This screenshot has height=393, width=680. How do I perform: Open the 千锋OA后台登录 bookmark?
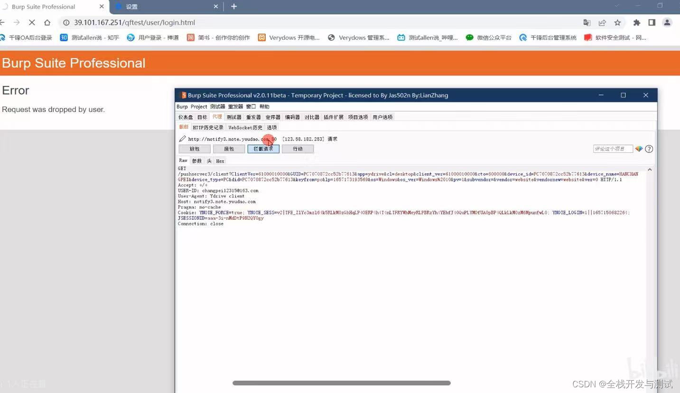[26, 37]
